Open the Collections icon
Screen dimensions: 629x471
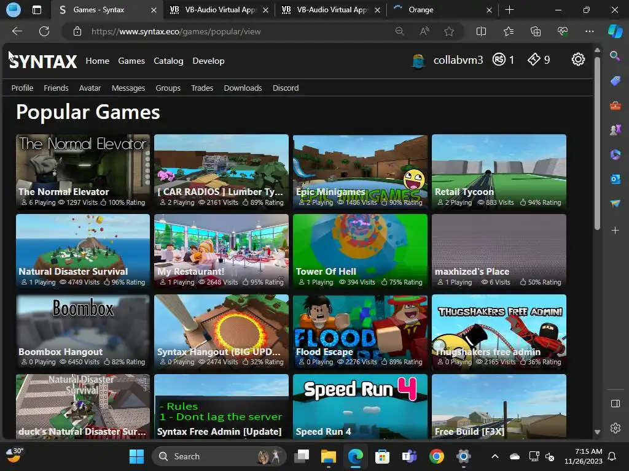coord(536,31)
